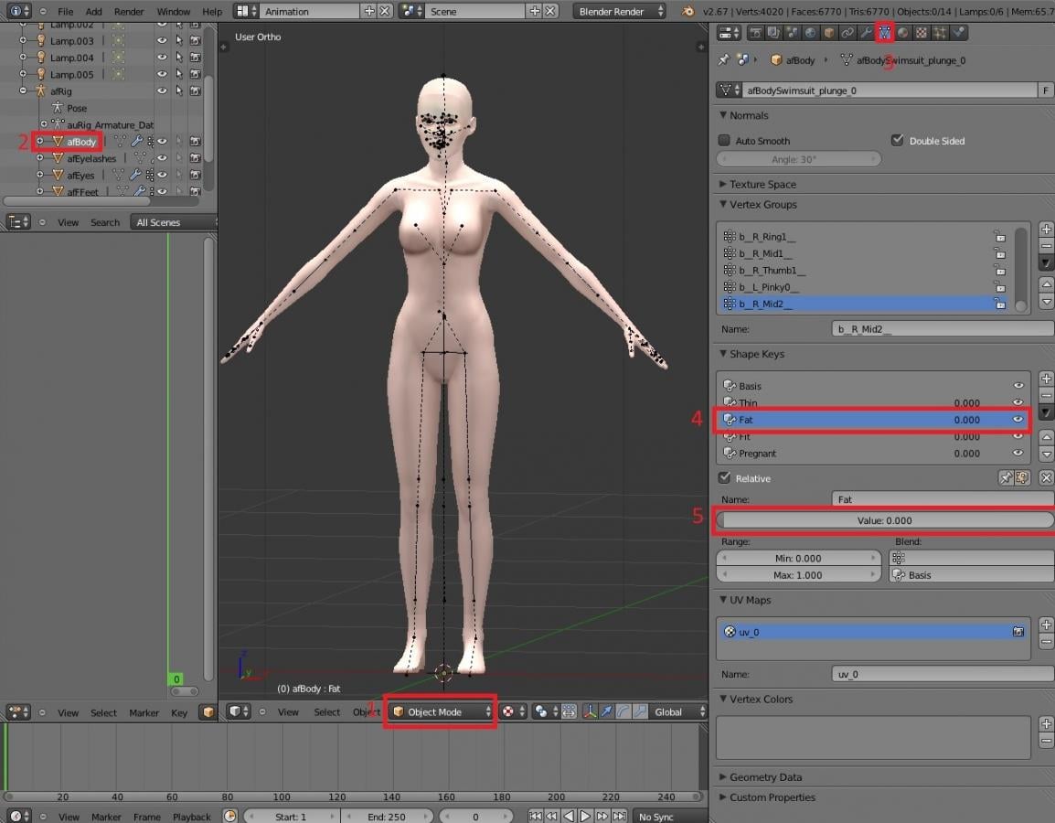Image resolution: width=1055 pixels, height=823 pixels.
Task: Open the Blender Render engine dropdown
Action: pos(620,12)
